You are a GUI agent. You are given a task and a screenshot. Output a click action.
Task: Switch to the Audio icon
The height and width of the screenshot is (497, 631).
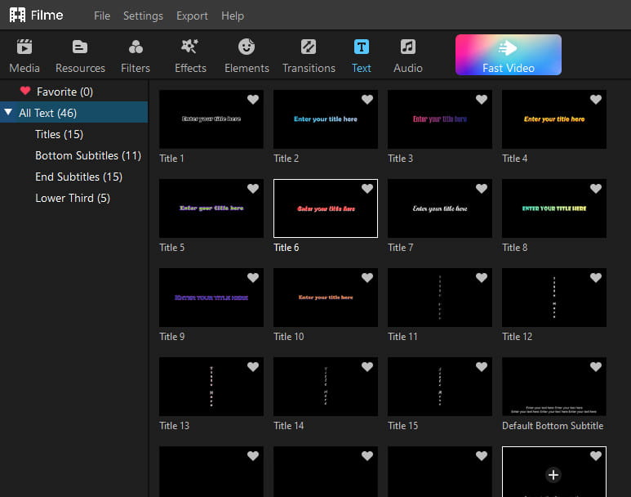point(407,47)
